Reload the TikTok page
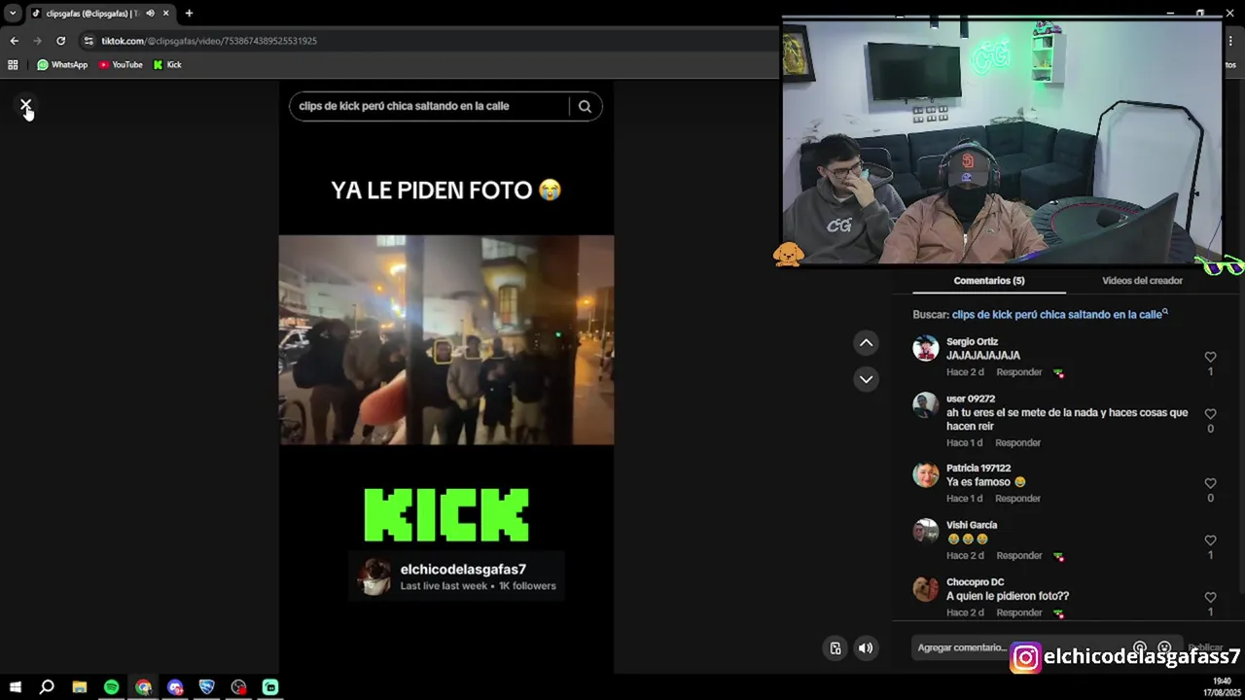This screenshot has width=1245, height=700. point(60,41)
